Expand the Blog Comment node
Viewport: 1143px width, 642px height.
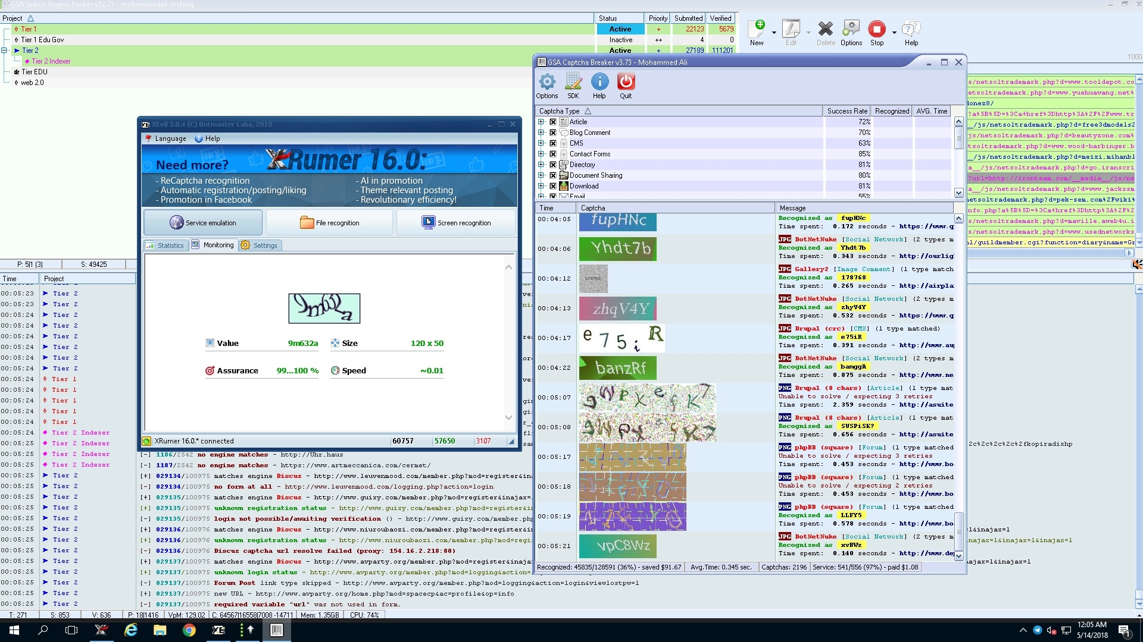point(541,133)
